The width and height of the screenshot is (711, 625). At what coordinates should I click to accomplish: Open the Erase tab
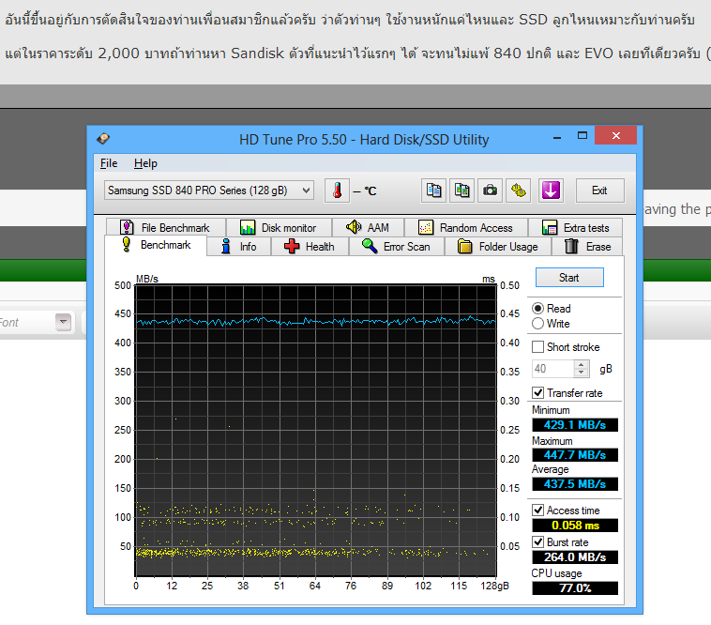(587, 247)
